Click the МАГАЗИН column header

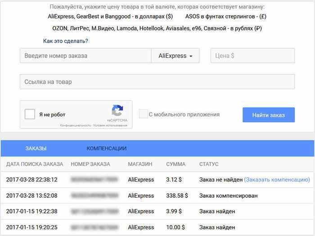(x=140, y=164)
